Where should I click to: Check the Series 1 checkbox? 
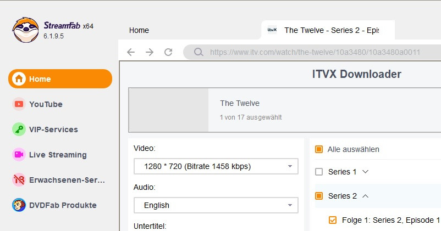319,172
